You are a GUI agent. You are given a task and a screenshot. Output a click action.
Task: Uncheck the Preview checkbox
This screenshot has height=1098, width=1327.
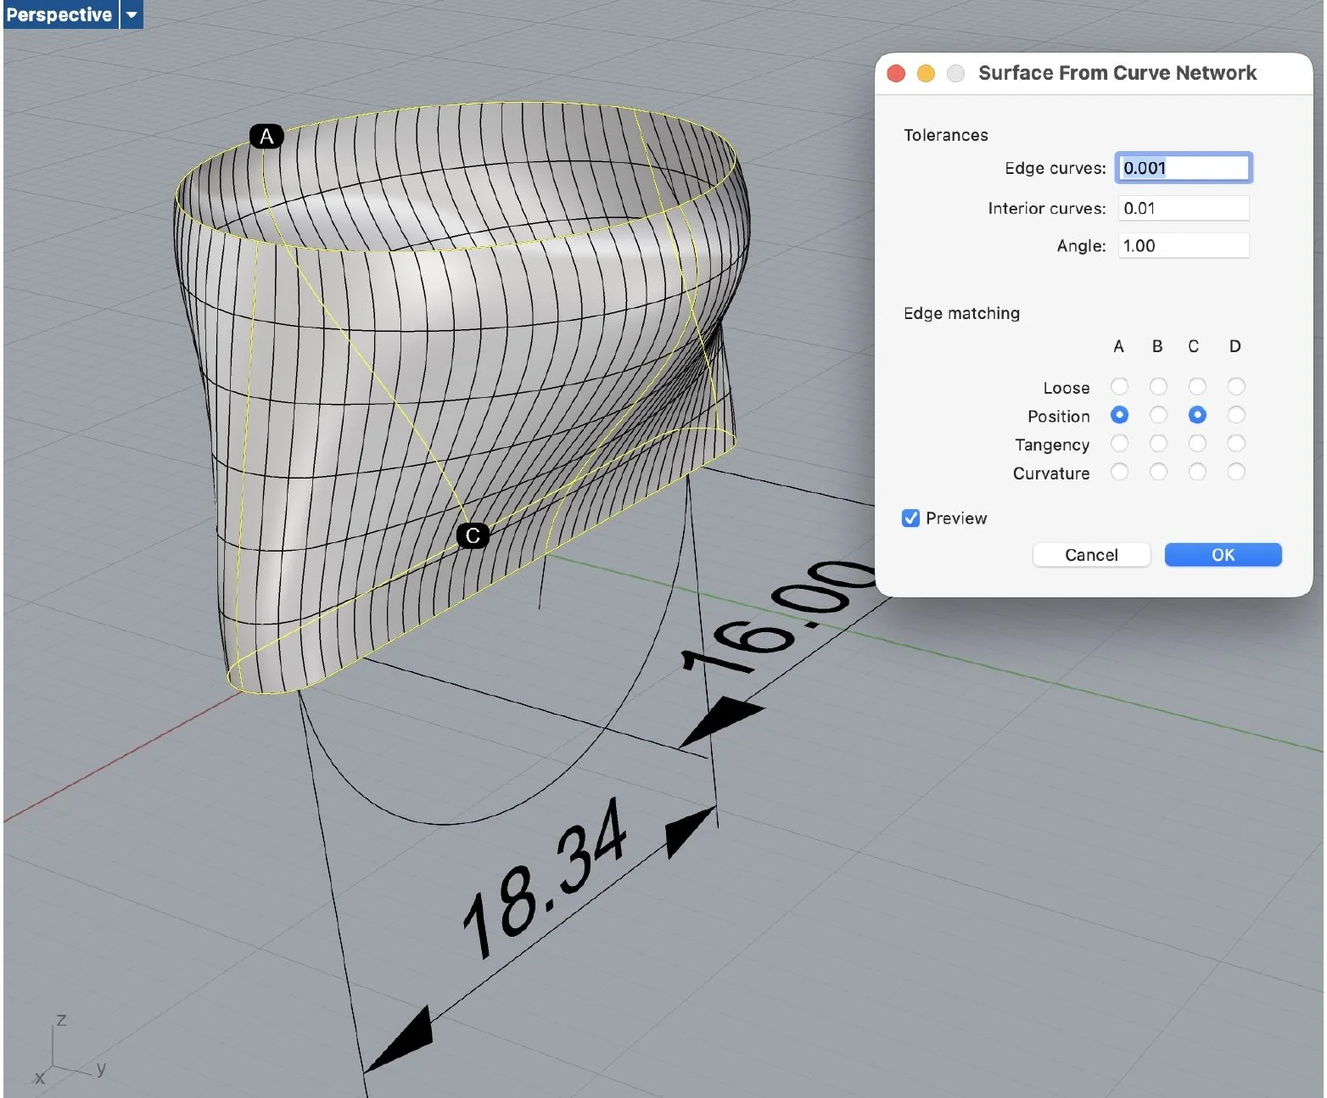pos(910,518)
